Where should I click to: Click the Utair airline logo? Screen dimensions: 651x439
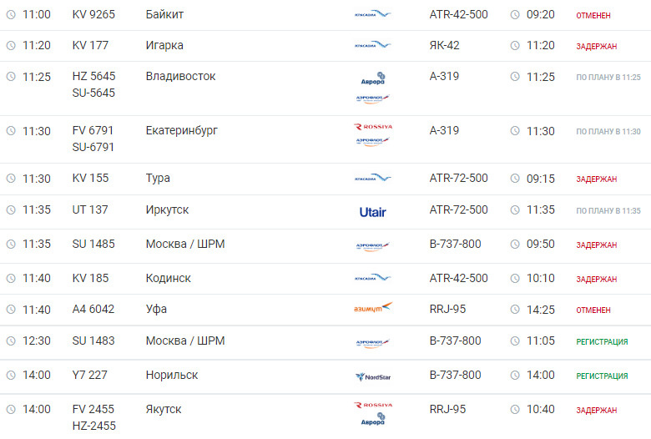click(x=373, y=212)
